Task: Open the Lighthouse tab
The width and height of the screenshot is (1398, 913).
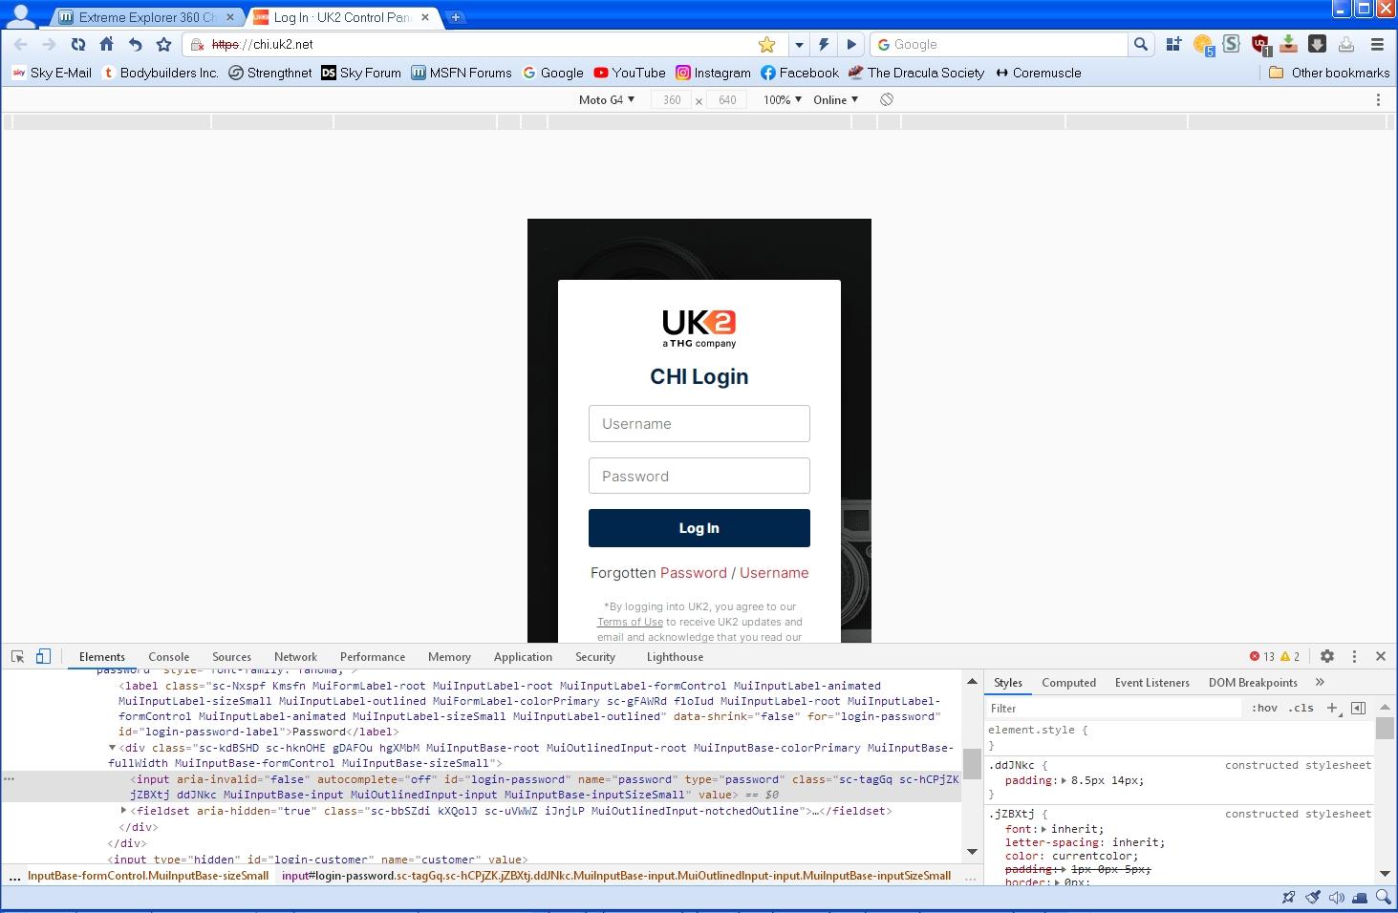Action: (x=675, y=657)
